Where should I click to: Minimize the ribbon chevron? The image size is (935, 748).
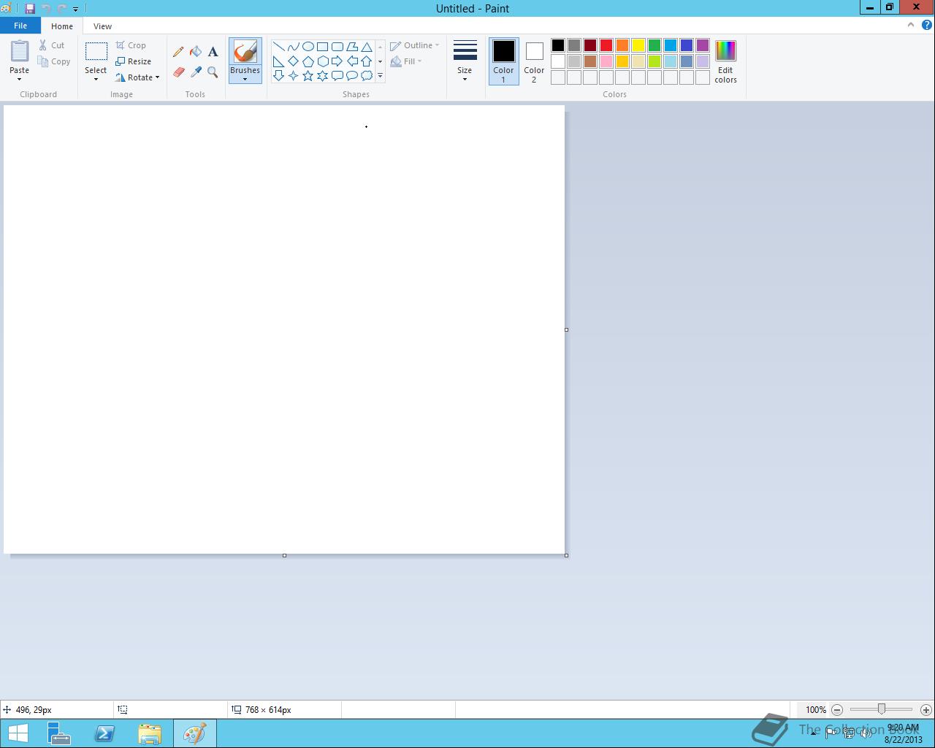click(910, 25)
